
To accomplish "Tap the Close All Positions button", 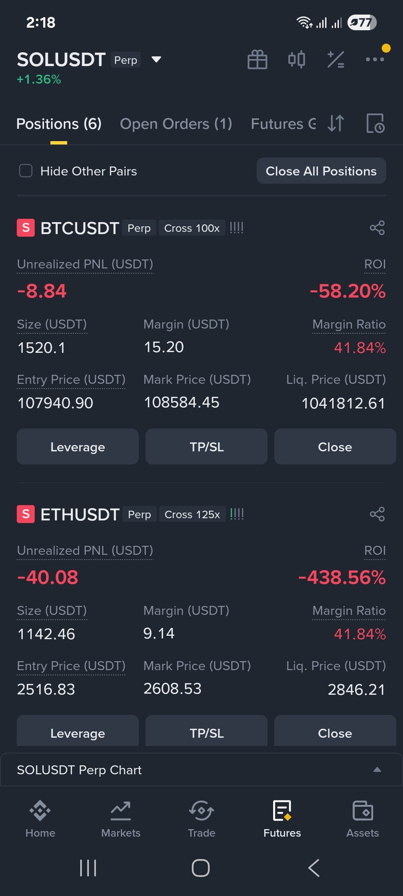I will 321,171.
